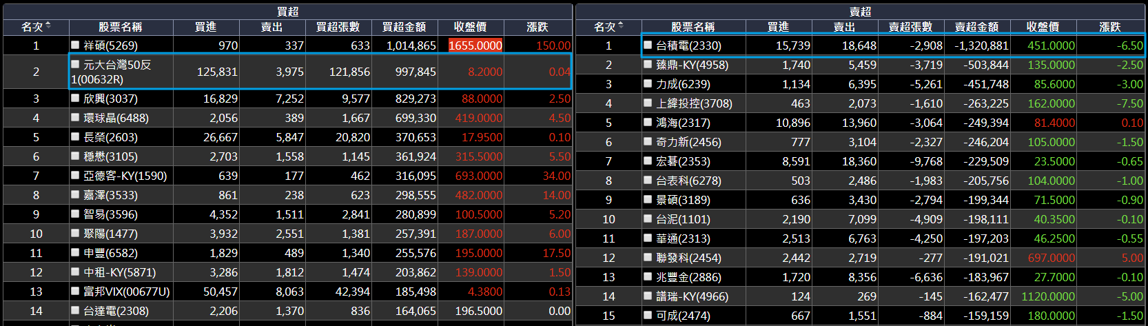
Task: Tick checkbox for 台泥(1101)
Action: tap(648, 218)
